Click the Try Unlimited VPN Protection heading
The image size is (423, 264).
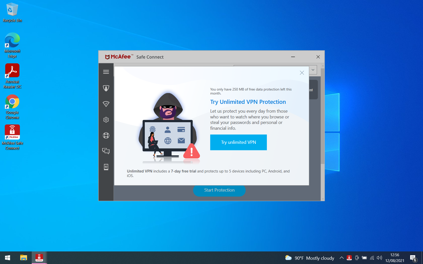248,102
